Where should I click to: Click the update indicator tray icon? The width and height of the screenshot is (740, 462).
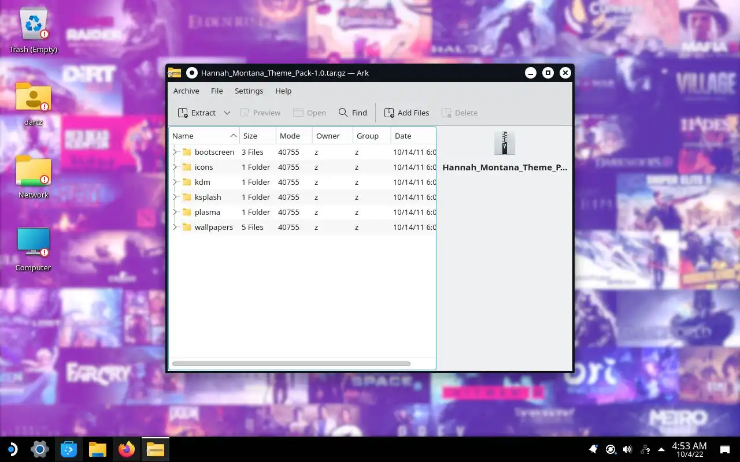(610, 449)
